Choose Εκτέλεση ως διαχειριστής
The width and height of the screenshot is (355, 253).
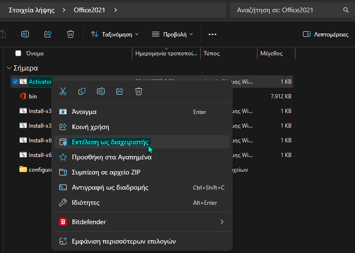click(142, 142)
